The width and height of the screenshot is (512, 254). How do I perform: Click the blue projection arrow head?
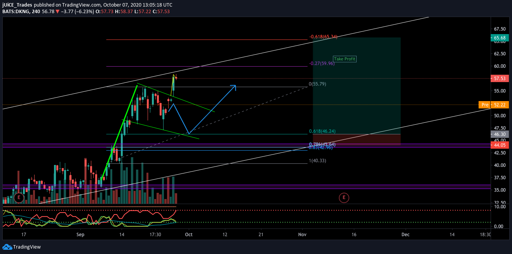point(233,87)
